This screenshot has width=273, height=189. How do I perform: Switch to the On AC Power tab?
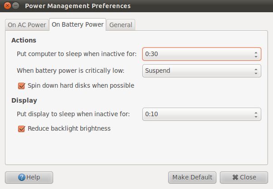pos(27,25)
